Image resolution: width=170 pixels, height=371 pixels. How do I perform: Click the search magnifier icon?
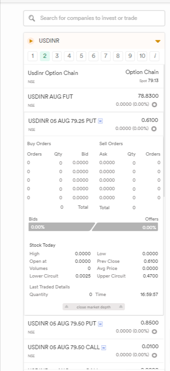coord(32,18)
